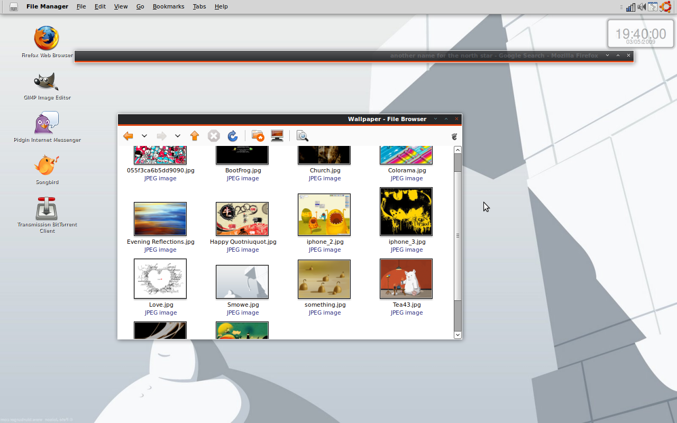Click the Search for files magnifier icon

point(302,136)
